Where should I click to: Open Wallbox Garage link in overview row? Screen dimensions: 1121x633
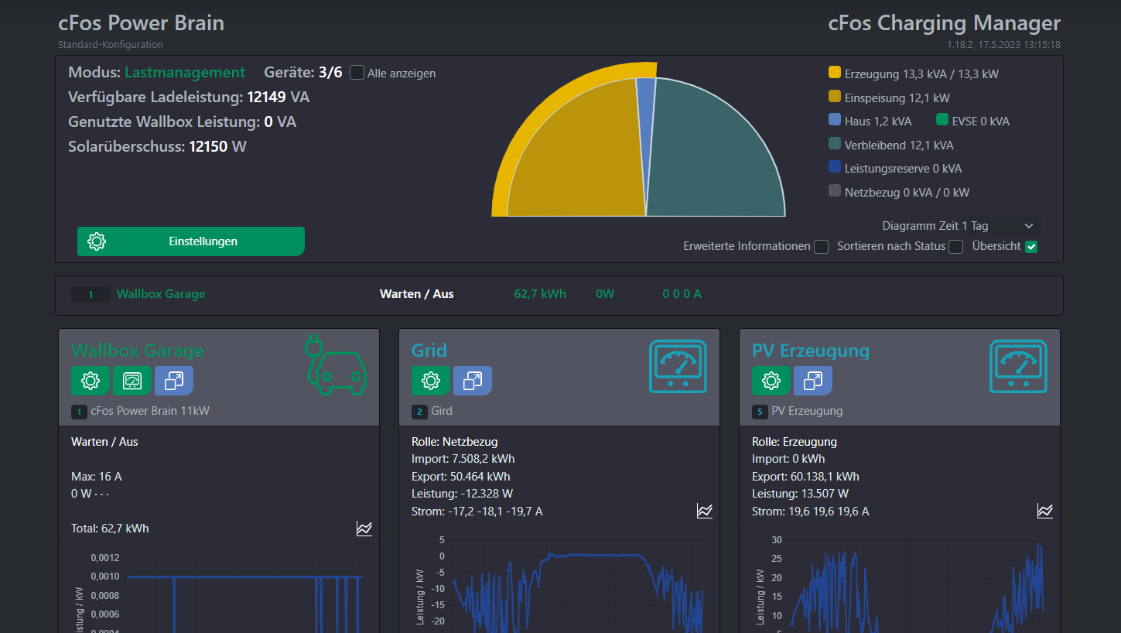pos(161,294)
